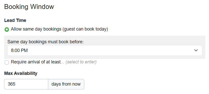Click the empty circle beside Require arrival
This screenshot has width=209, height=94.
(x=7, y=62)
